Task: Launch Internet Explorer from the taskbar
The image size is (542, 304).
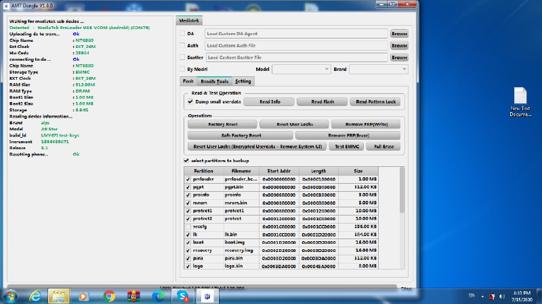Action: coord(35,296)
